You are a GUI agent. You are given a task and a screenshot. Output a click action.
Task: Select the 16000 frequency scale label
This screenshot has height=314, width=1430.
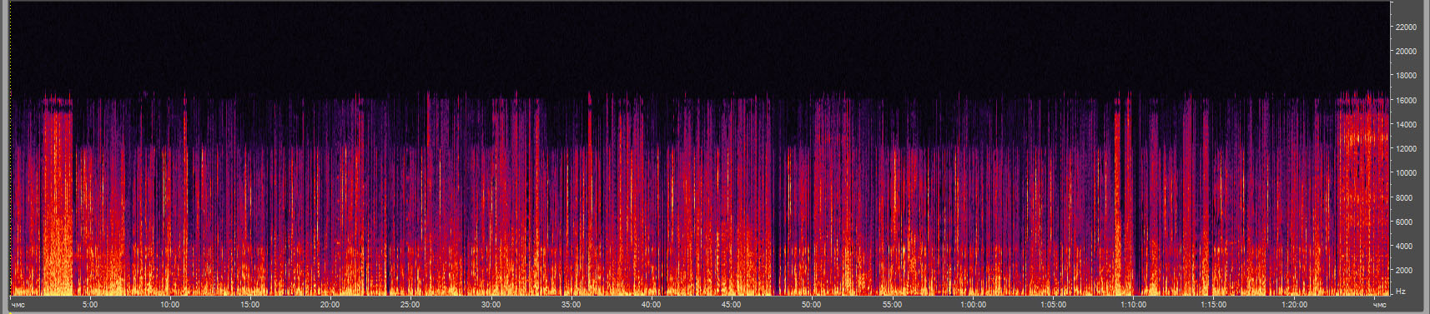[x=1406, y=101]
